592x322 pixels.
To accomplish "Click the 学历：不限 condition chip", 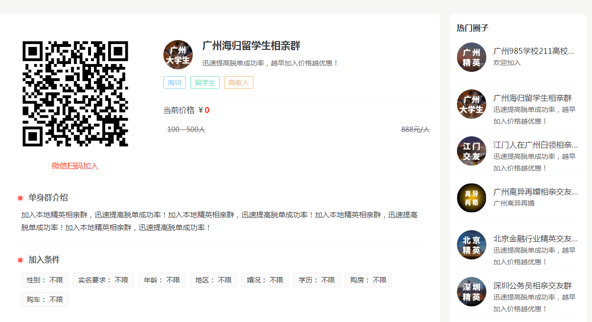I will click(317, 280).
